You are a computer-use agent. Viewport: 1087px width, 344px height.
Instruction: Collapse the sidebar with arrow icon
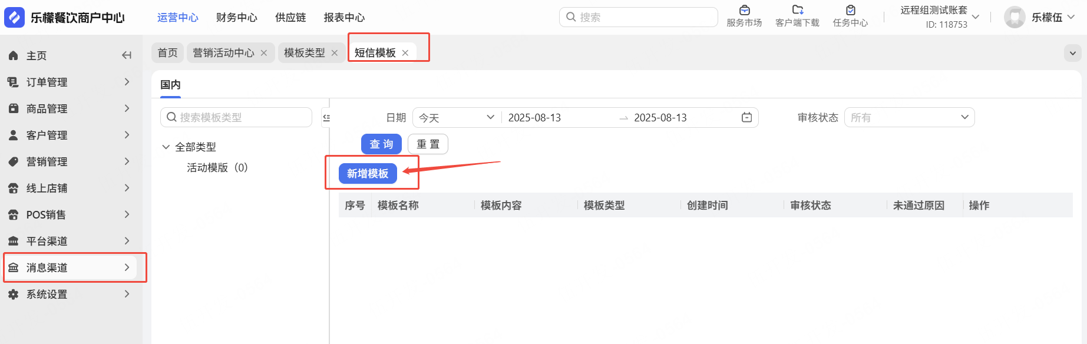click(126, 55)
